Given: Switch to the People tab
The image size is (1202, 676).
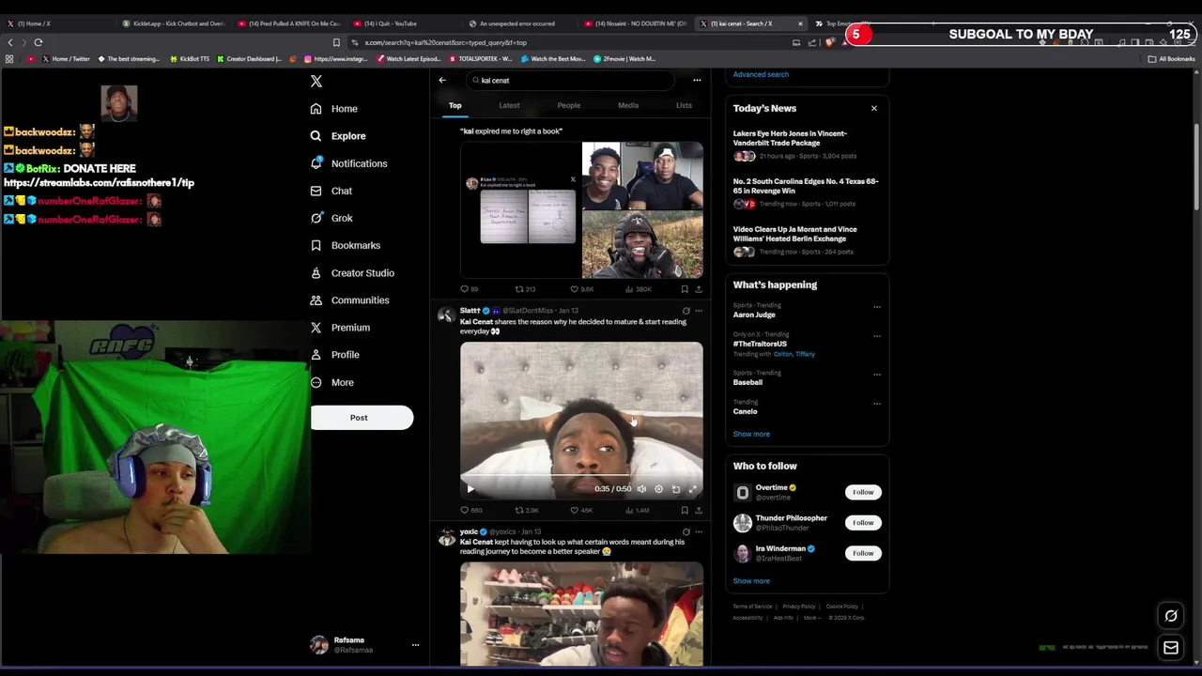Looking at the screenshot, I should point(568,105).
